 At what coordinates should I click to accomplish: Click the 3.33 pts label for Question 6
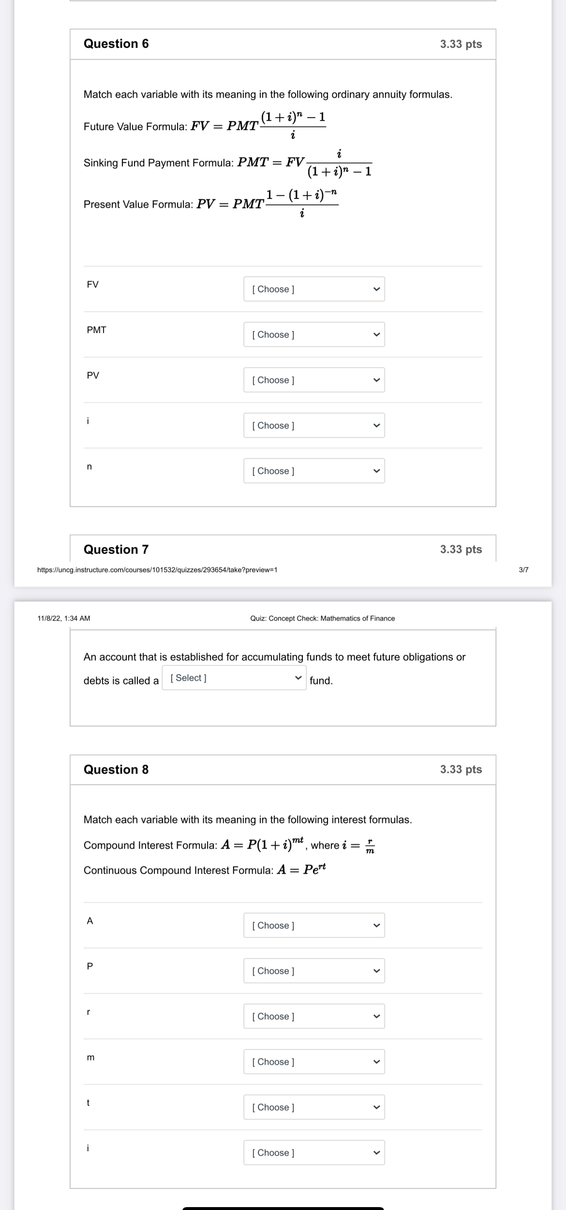(461, 44)
